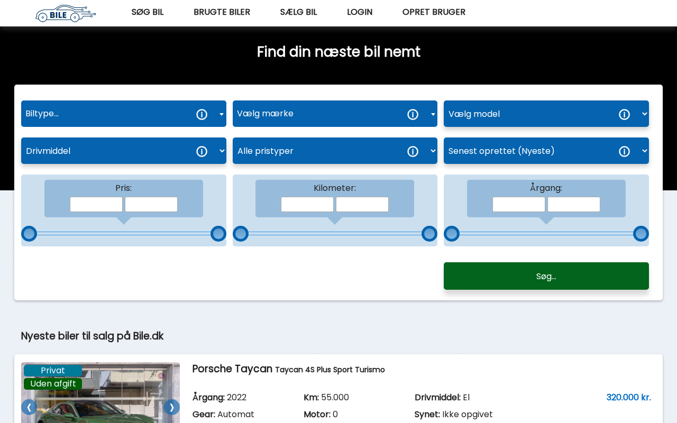Focus the maximum Årgang input field
This screenshot has width=677, height=423.
click(574, 205)
